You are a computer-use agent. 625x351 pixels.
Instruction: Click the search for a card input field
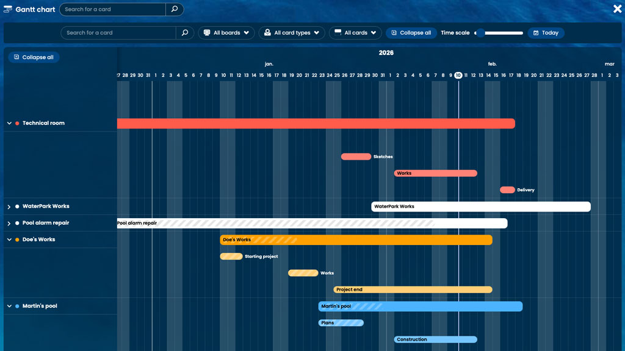[x=112, y=9]
